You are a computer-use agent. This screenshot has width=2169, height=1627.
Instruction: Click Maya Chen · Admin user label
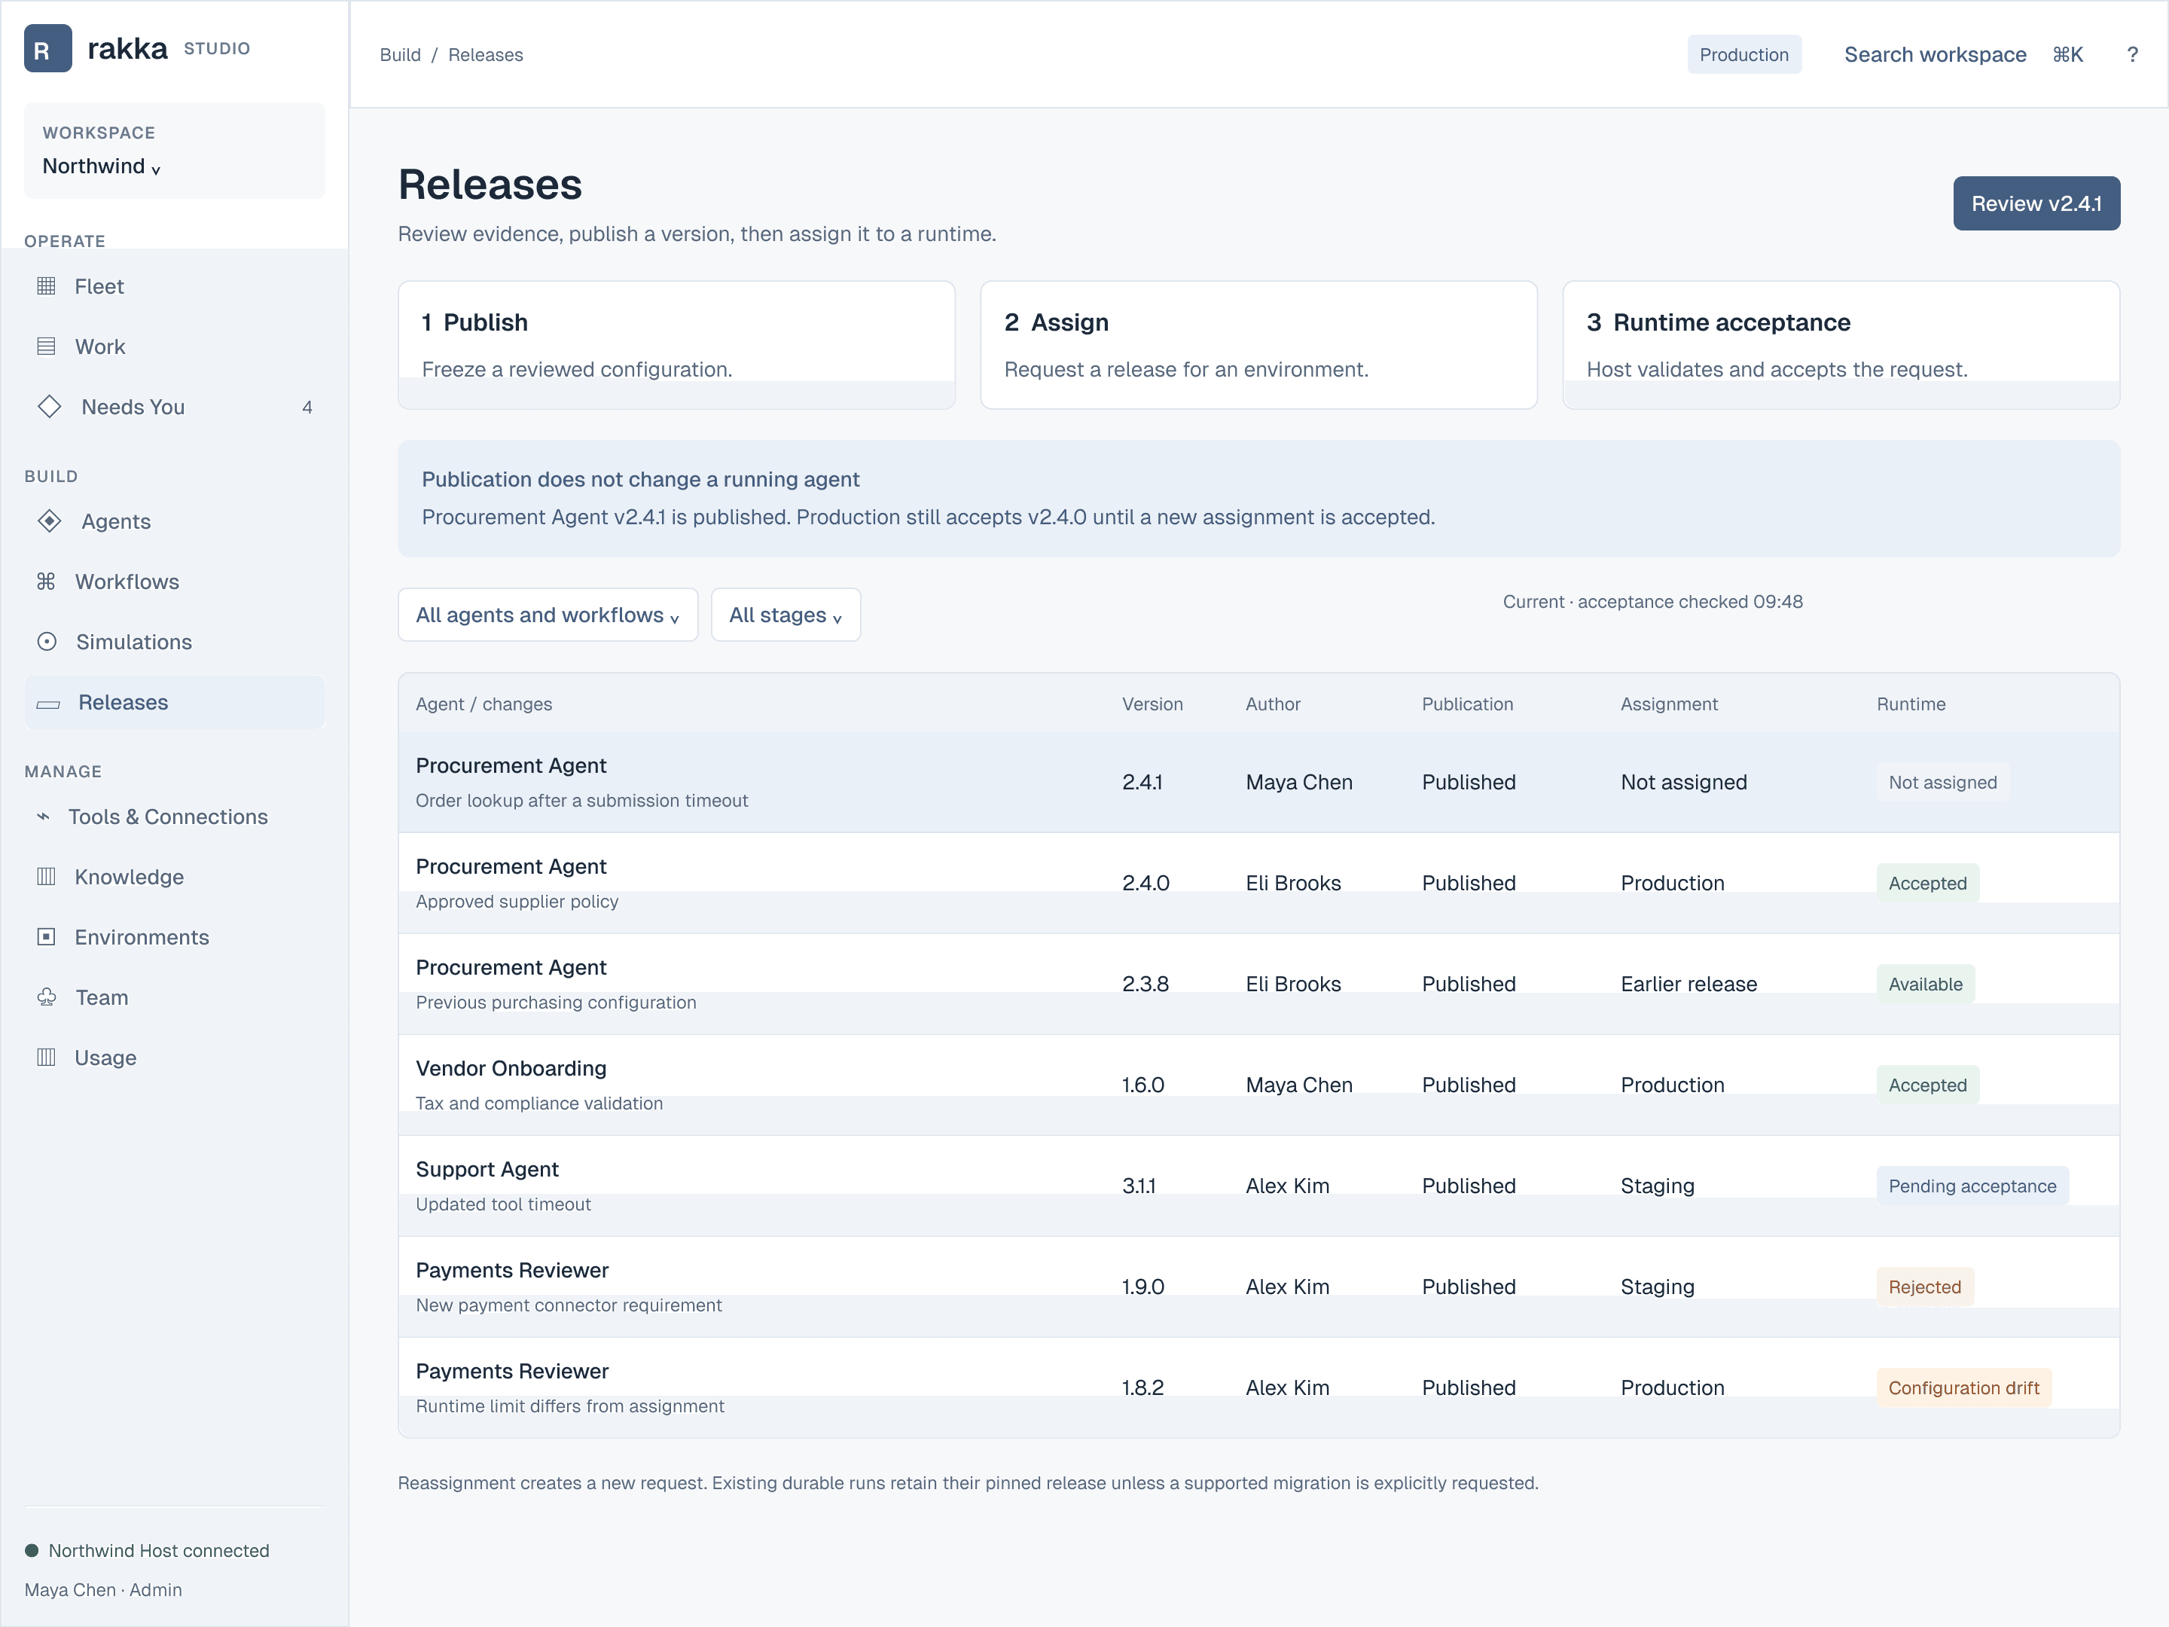pyautogui.click(x=103, y=1590)
